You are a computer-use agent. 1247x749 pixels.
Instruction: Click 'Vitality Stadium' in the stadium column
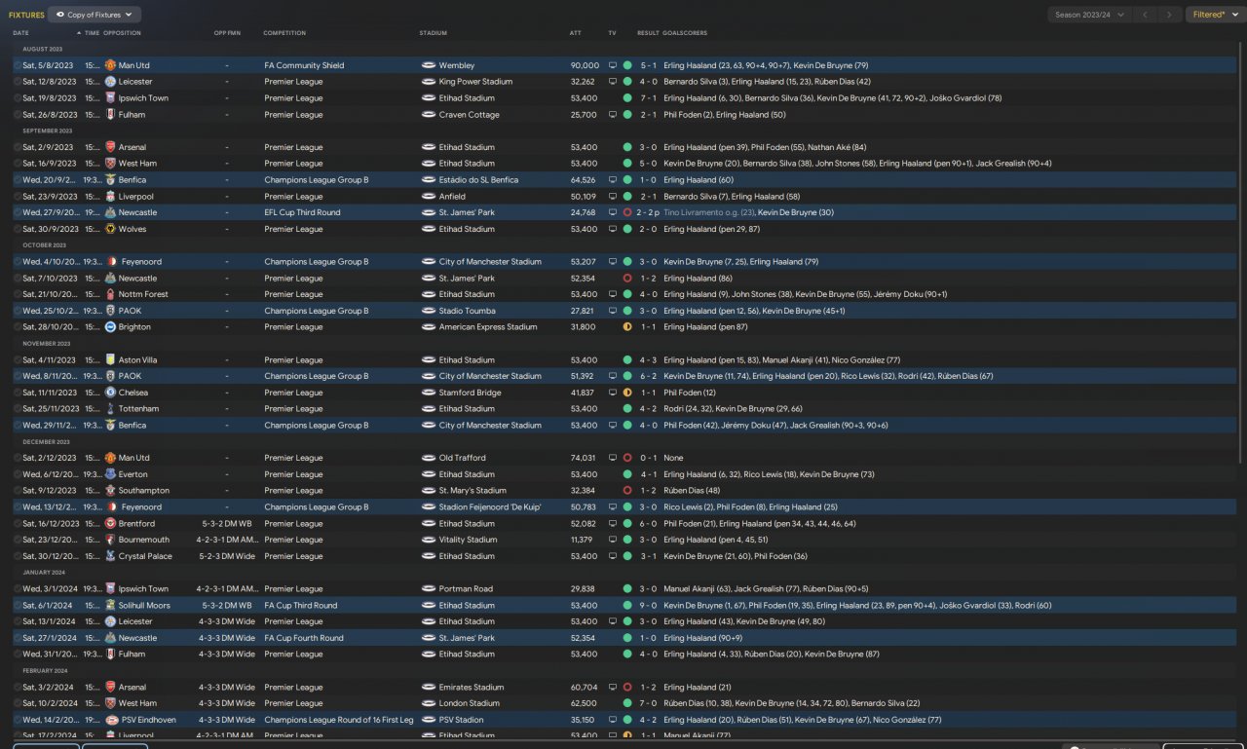pyautogui.click(x=469, y=540)
